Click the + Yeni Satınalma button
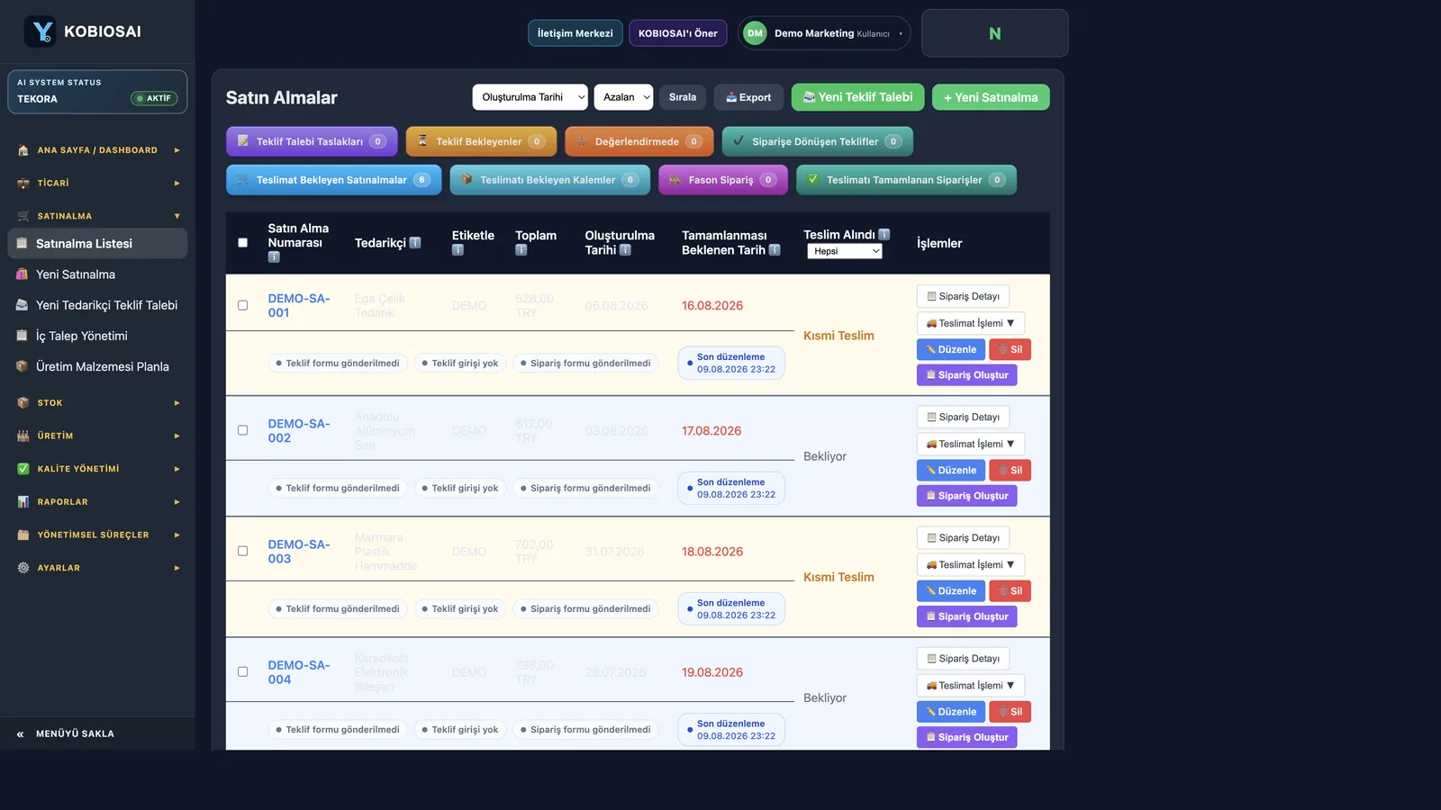The height and width of the screenshot is (810, 1441). click(991, 97)
